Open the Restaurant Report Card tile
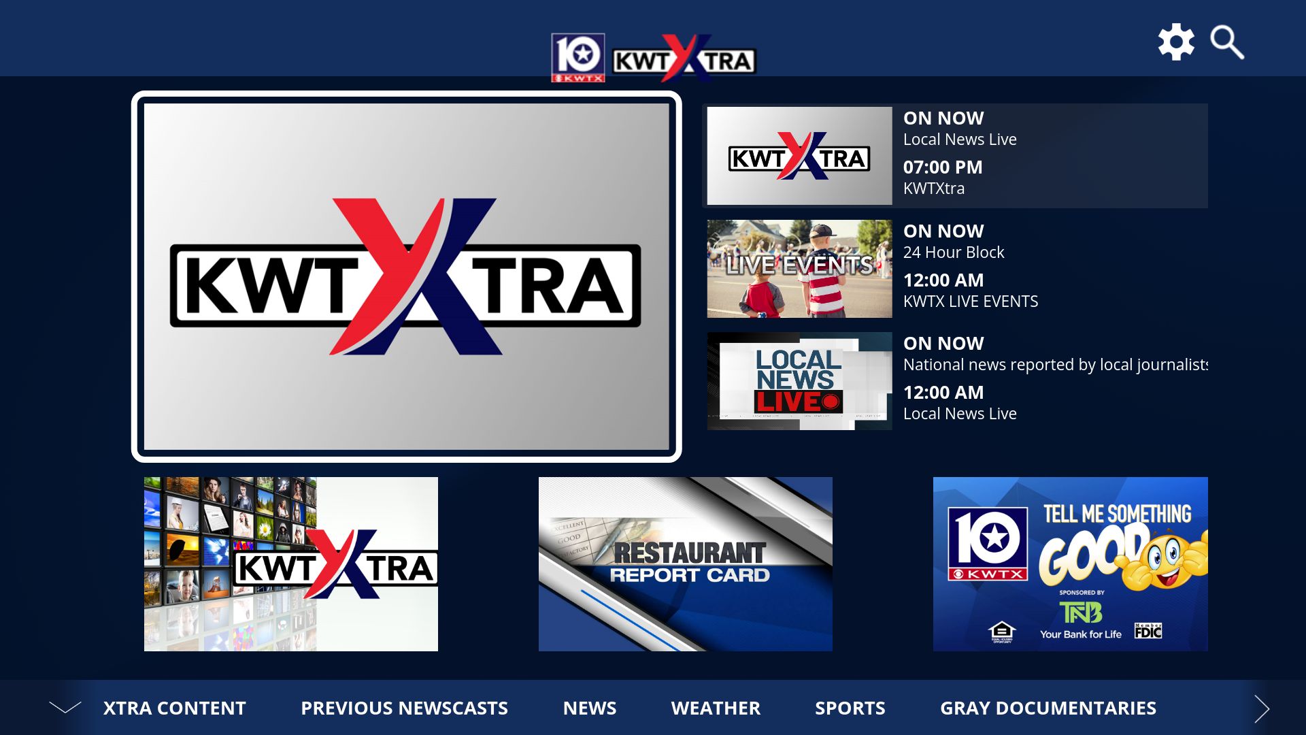1306x735 pixels. coord(684,563)
